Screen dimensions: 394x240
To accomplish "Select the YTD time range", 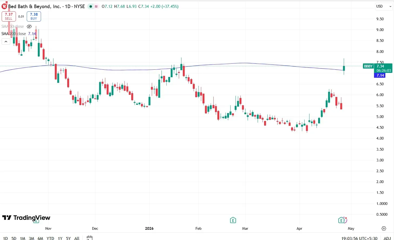I will 50,238.
